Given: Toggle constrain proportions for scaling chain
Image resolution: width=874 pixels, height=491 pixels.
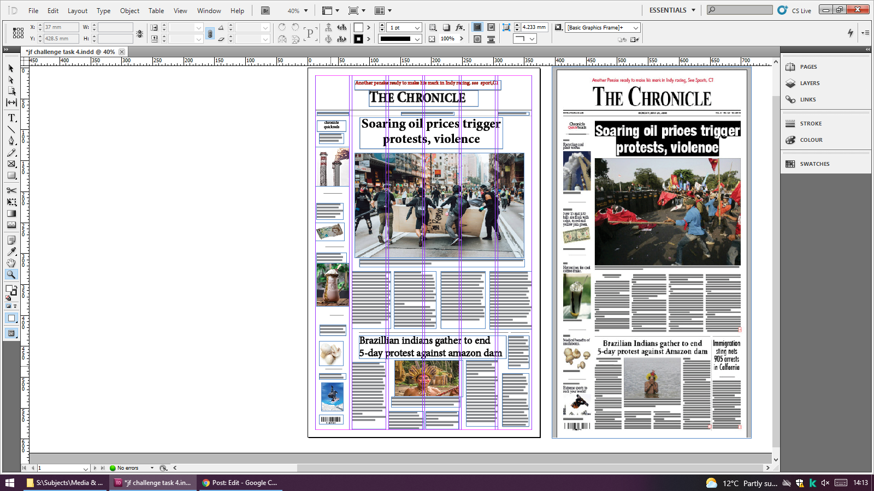Looking at the screenshot, I should click(x=210, y=33).
